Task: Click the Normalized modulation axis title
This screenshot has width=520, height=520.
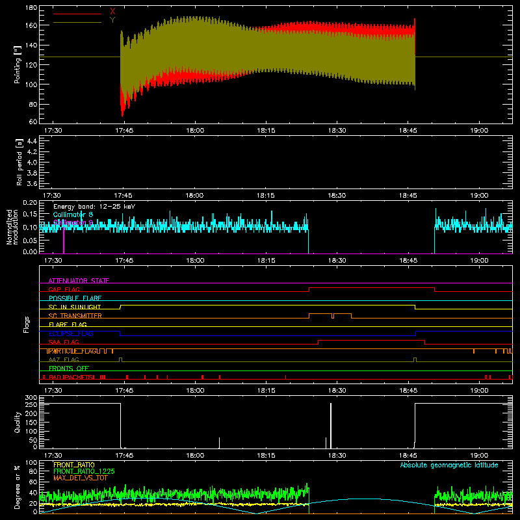Action: (12, 227)
